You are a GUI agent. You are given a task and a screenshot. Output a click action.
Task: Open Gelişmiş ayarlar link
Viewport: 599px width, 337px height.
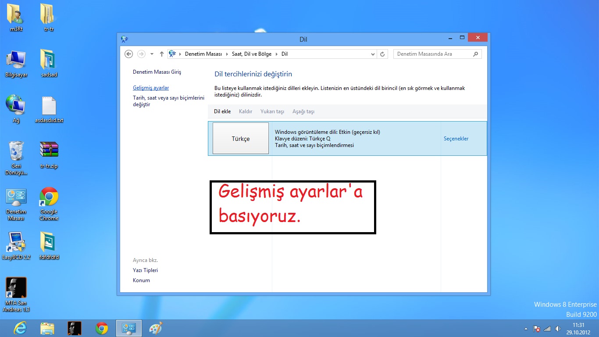pos(151,88)
